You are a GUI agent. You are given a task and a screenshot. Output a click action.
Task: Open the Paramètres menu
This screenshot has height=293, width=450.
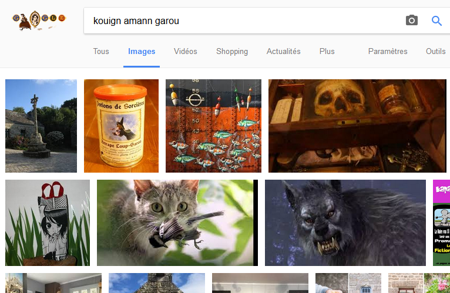tap(388, 51)
